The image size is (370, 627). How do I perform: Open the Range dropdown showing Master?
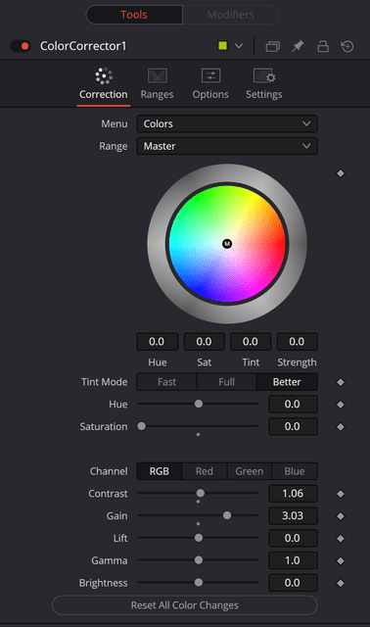tap(227, 146)
